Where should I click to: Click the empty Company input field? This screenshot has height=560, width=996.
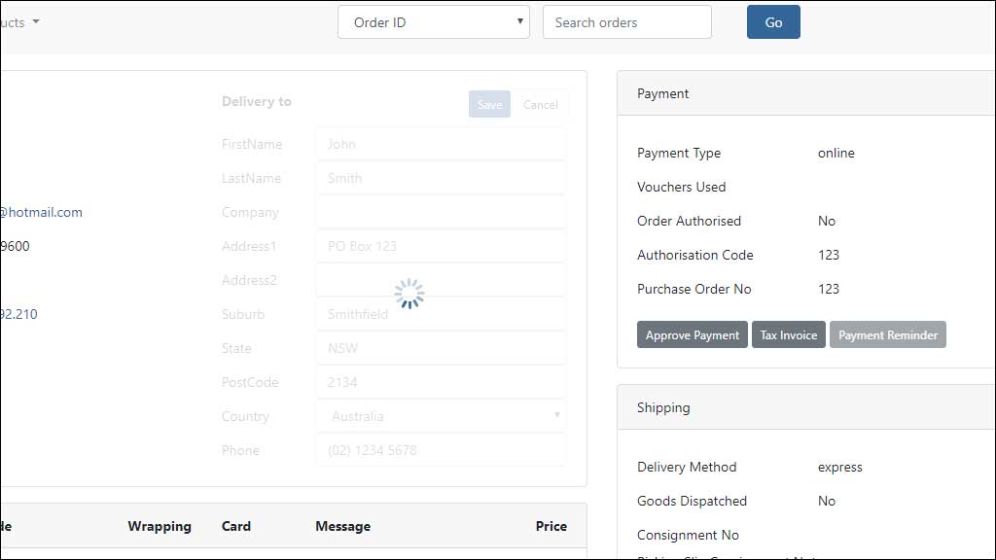point(441,212)
